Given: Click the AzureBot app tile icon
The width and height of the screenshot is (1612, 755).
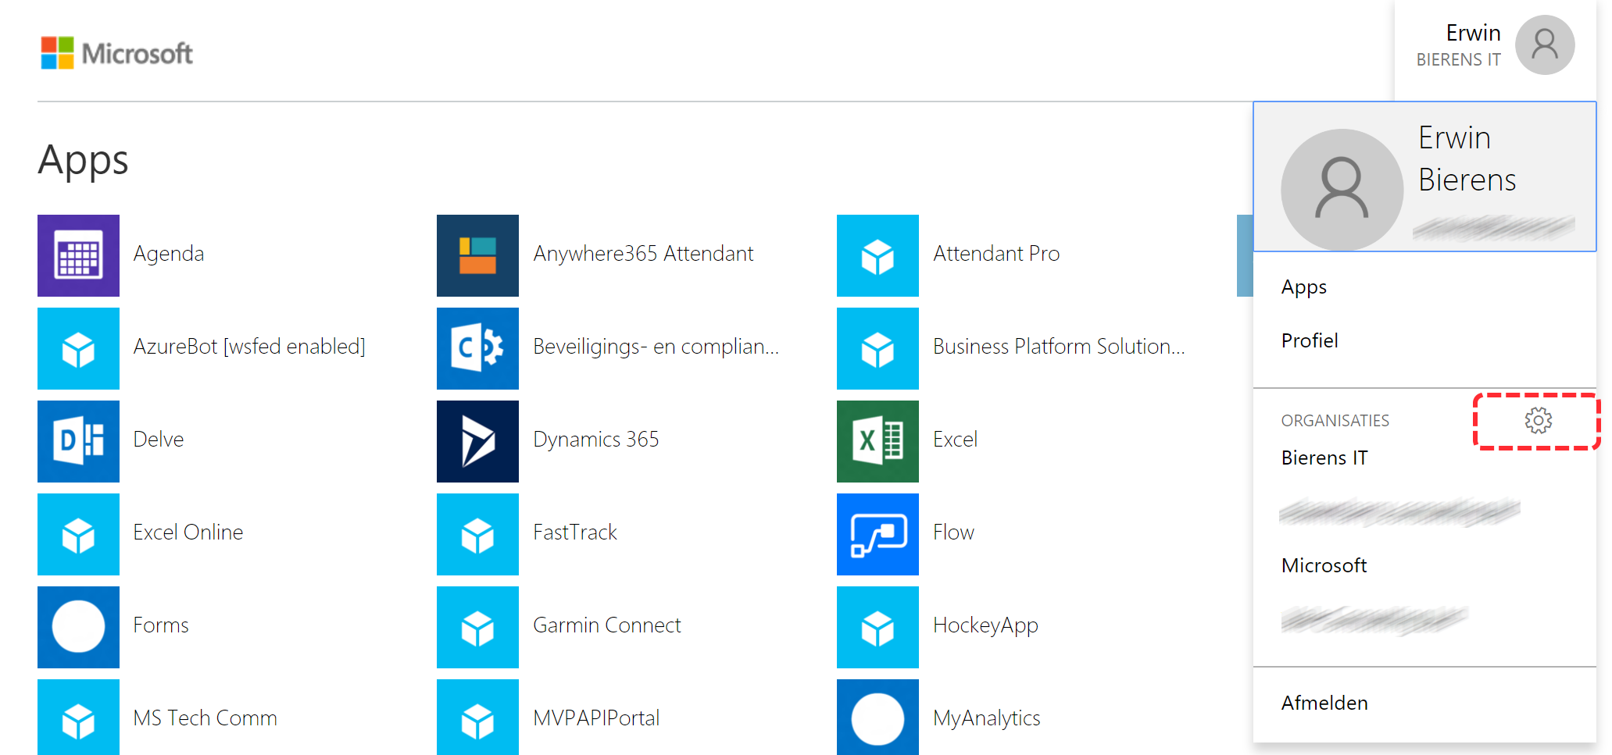Looking at the screenshot, I should tap(78, 348).
